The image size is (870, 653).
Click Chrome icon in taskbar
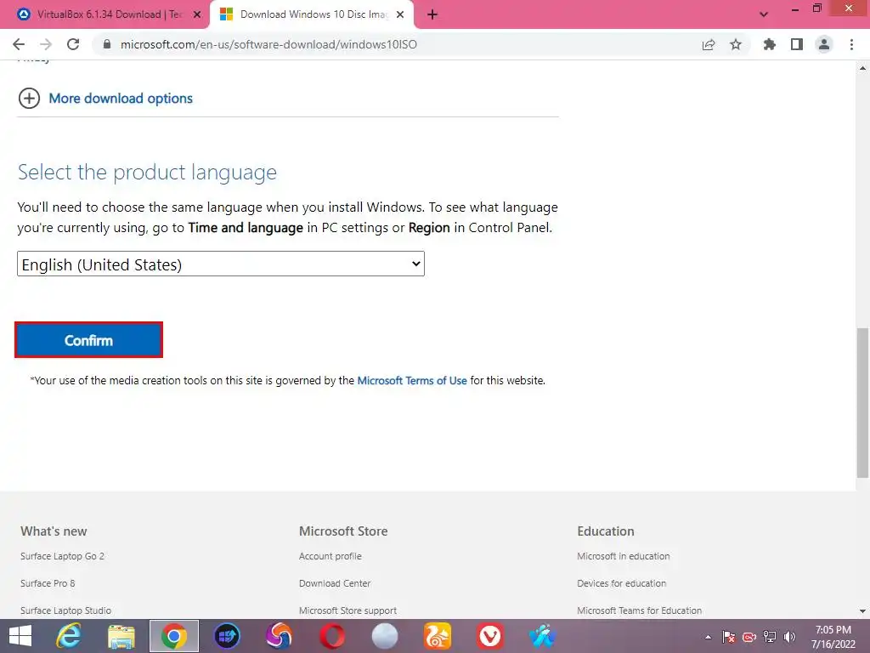[x=174, y=636]
